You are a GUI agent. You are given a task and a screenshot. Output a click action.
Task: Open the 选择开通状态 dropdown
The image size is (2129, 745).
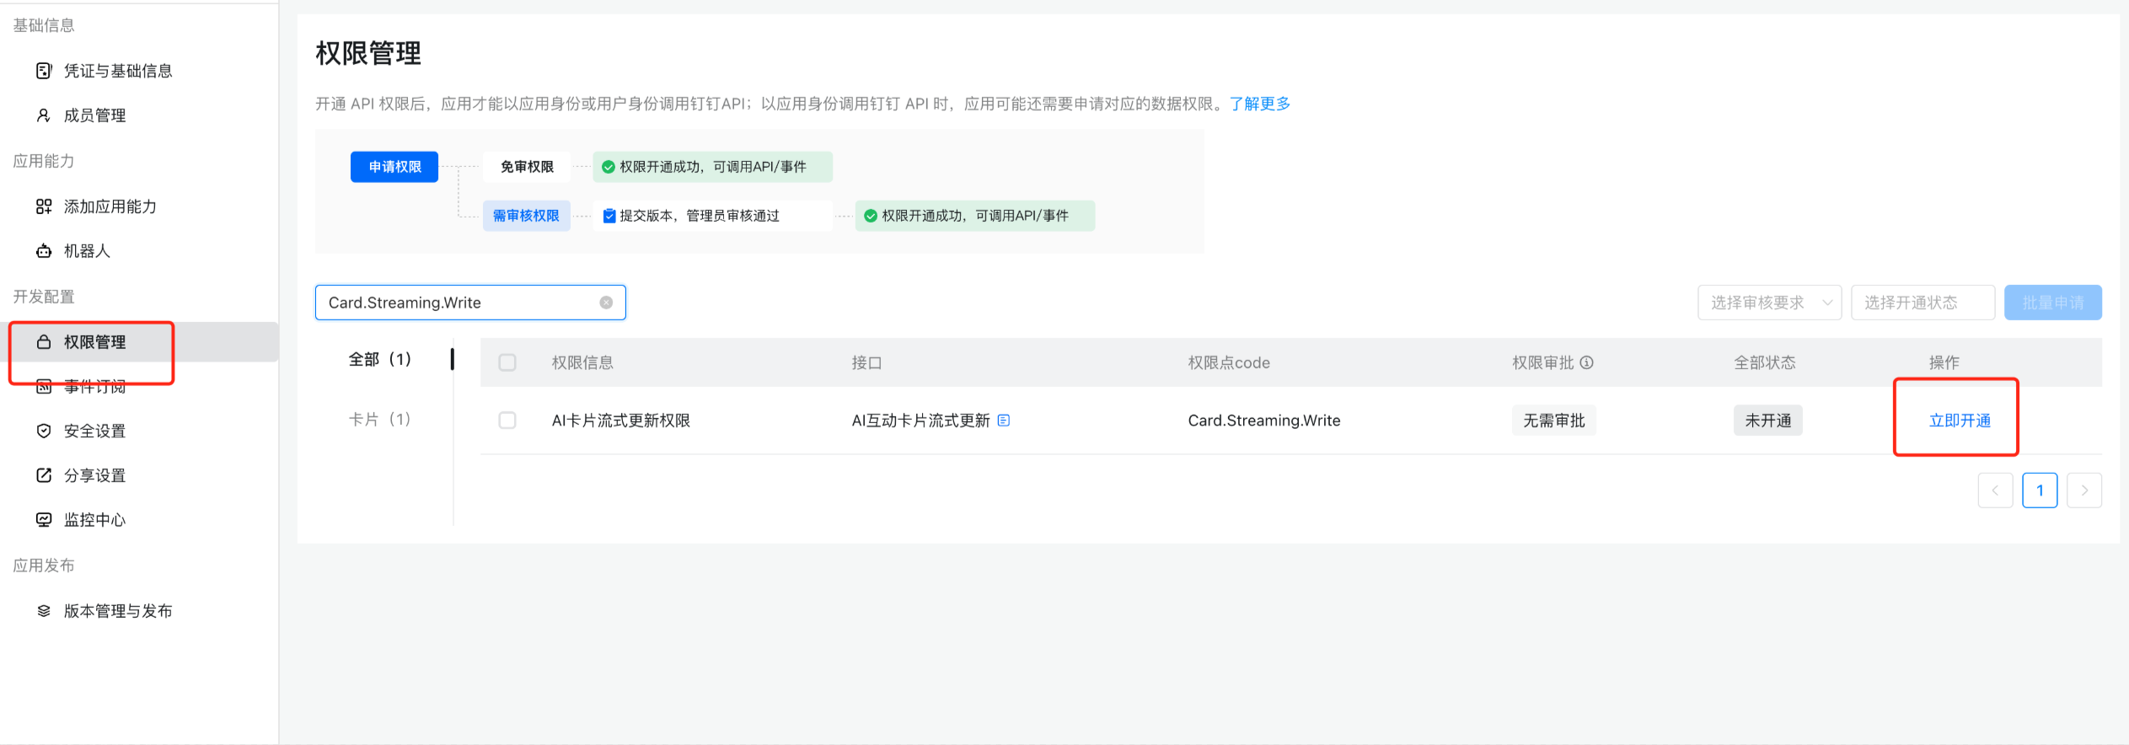1922,303
